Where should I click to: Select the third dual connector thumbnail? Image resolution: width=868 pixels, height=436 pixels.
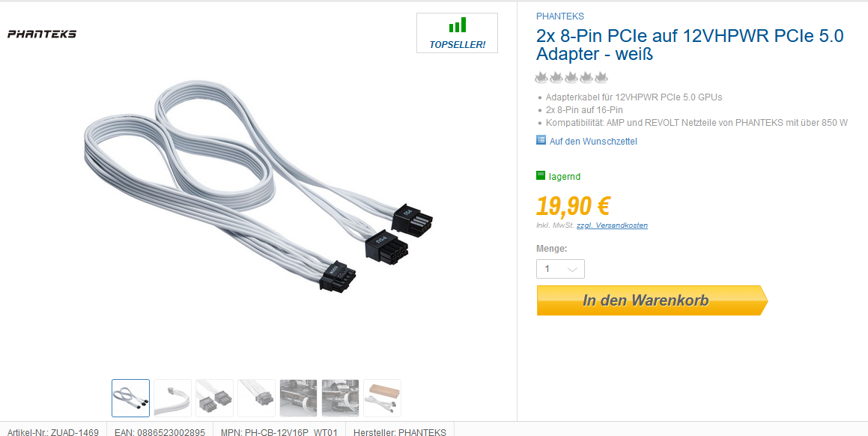coord(215,398)
